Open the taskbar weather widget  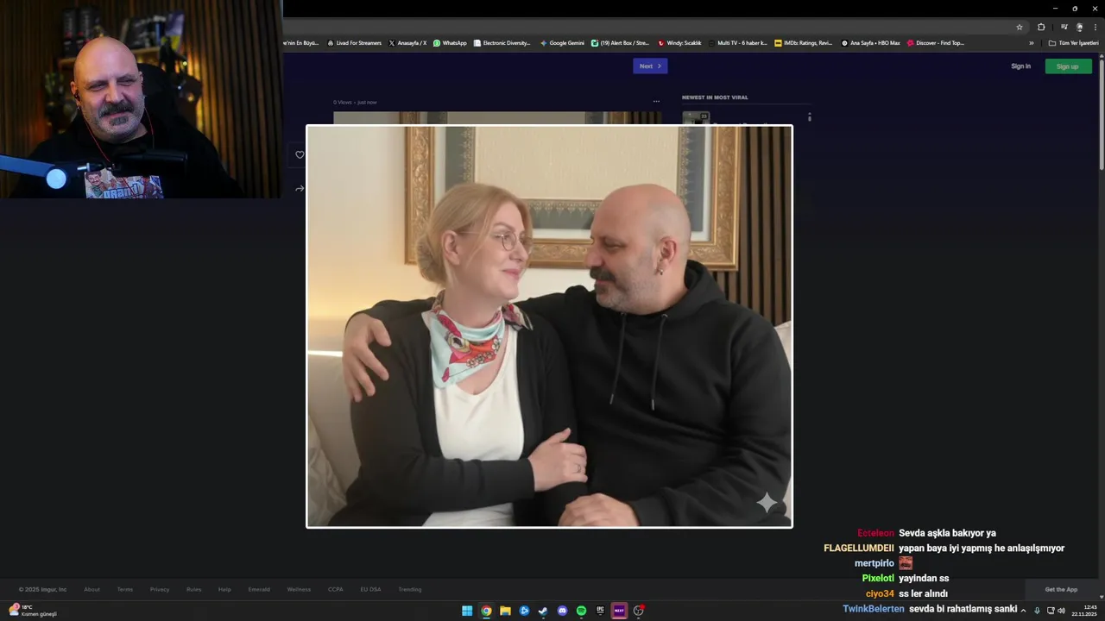[x=33, y=611]
